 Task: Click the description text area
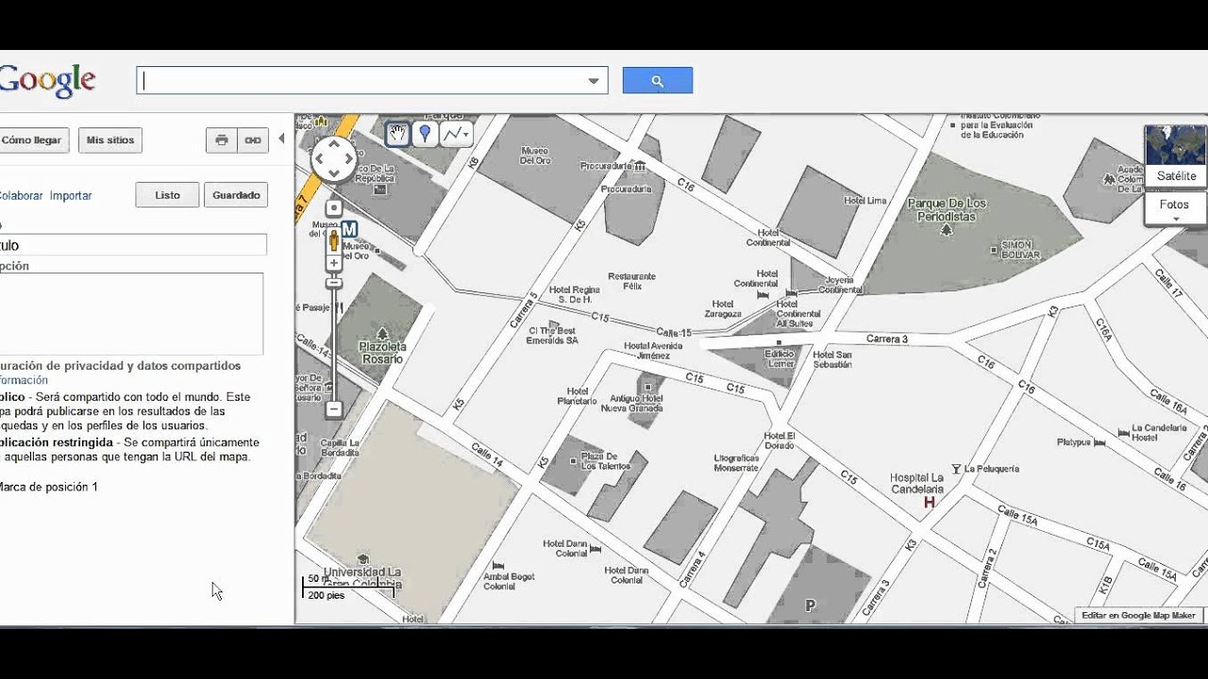point(131,314)
